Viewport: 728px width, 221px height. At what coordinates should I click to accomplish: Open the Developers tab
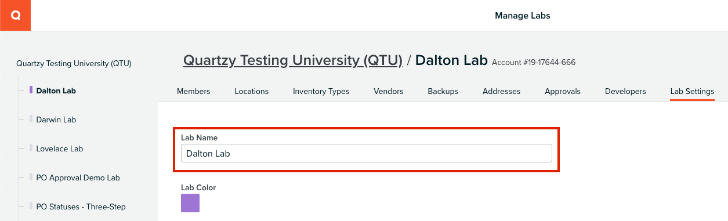pyautogui.click(x=625, y=91)
